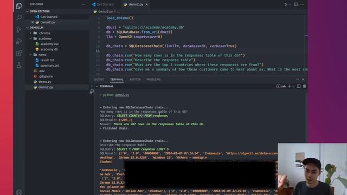Image resolution: width=347 pixels, height=195 pixels.
Task: Open the .env file
Action: coord(42,71)
